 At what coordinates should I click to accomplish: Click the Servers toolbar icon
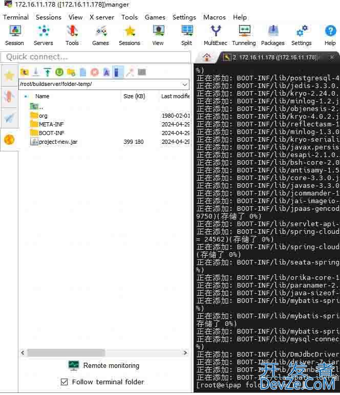point(44,35)
